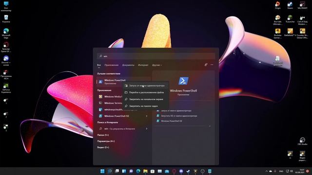Expand the 'Видео (2+)' section
Screen dimensions: 312x175
(103, 147)
